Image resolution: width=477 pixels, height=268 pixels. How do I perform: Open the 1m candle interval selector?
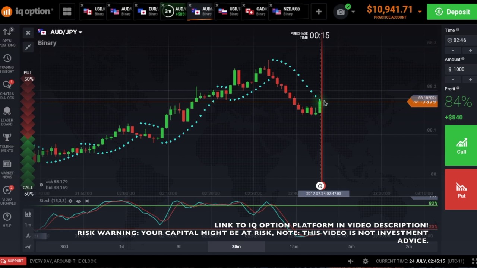coord(28,225)
